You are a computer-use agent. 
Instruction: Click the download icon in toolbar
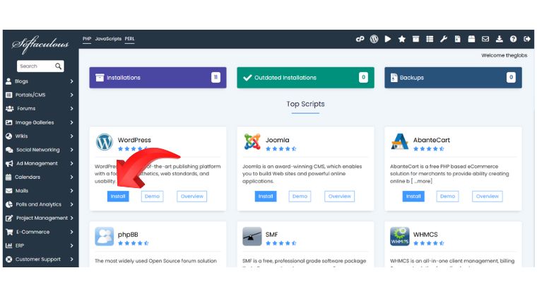tap(500, 39)
